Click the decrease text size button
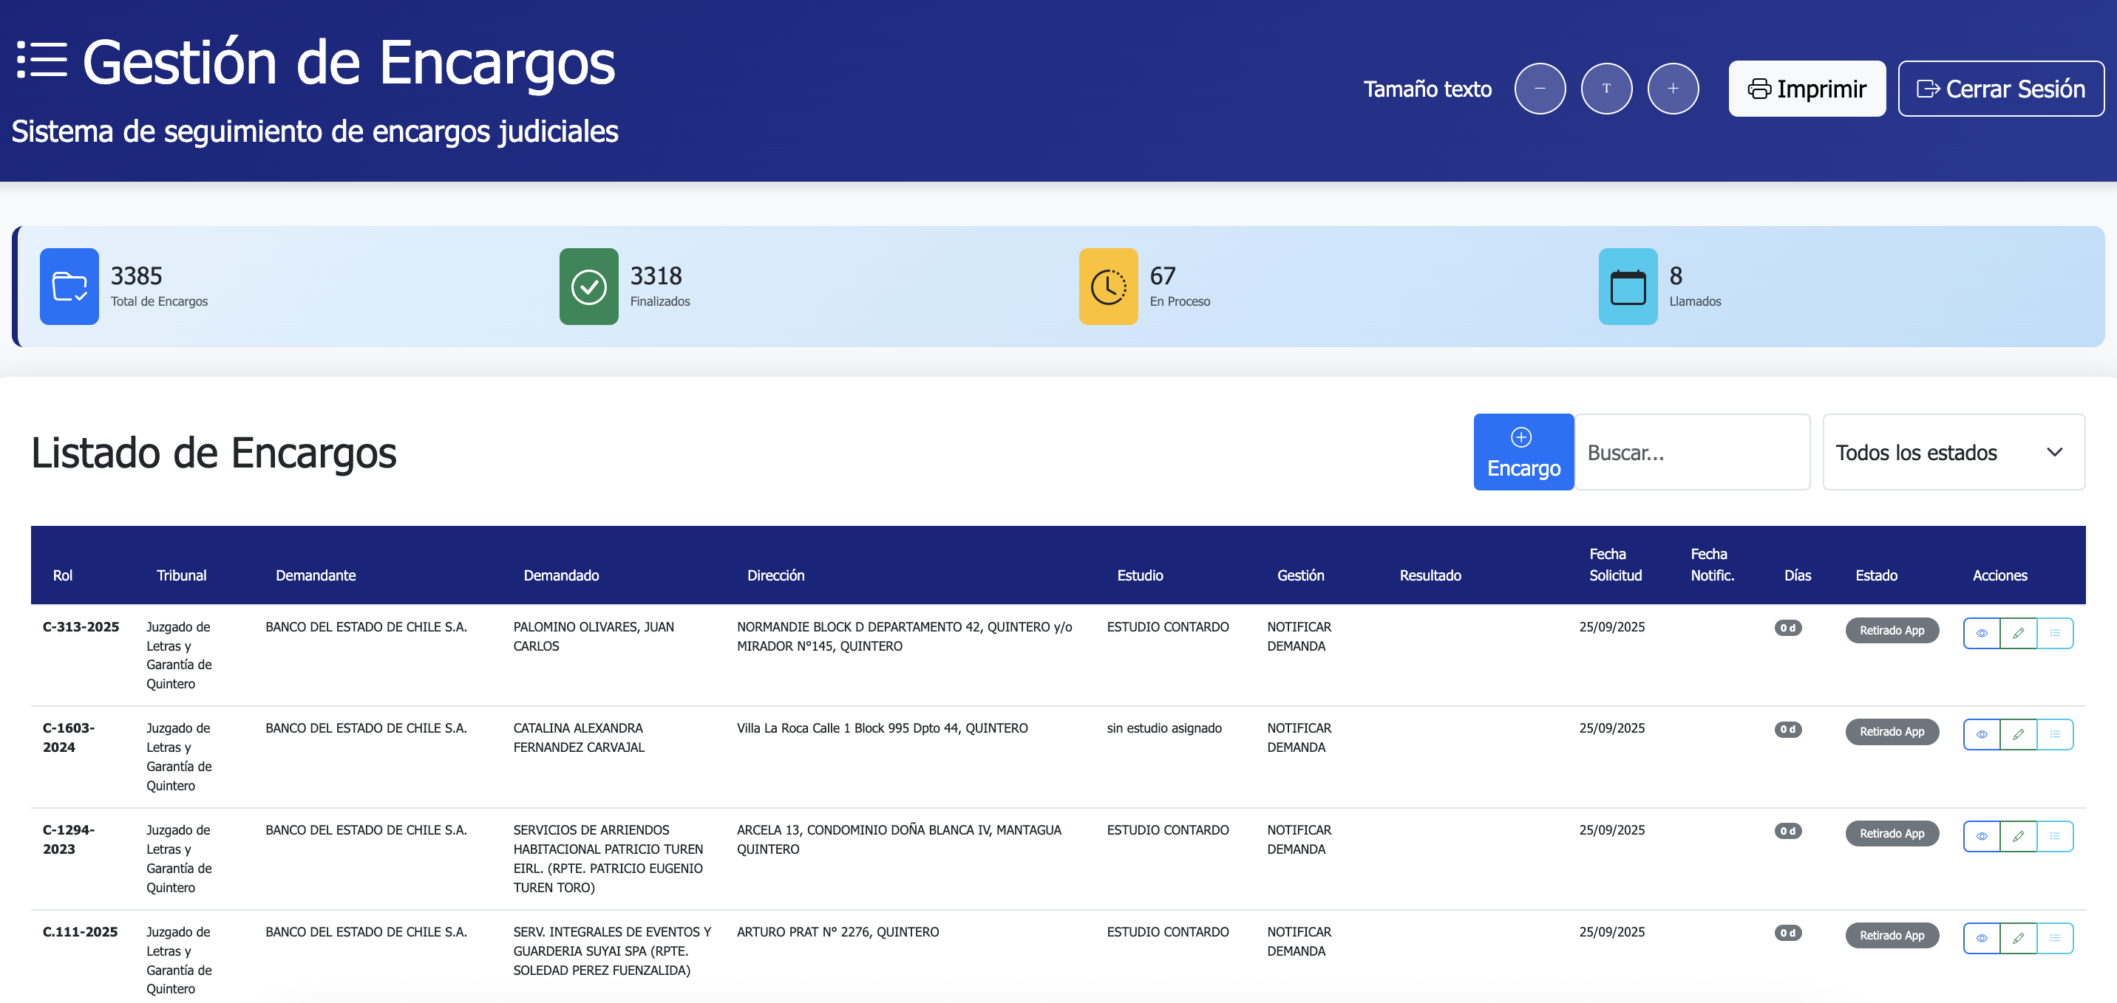The width and height of the screenshot is (2117, 1003). point(1539,89)
